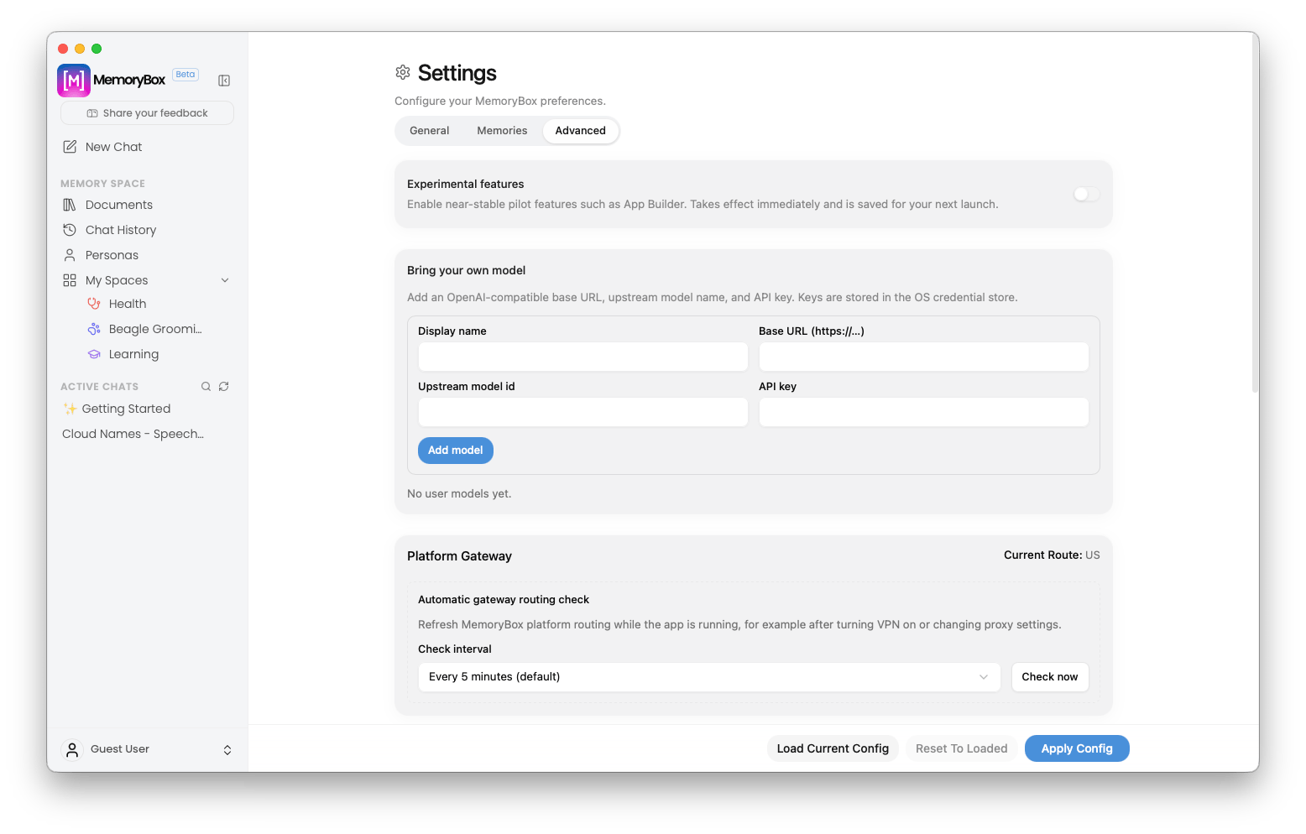Click the My Spaces label
Screen dimensions: 1306x834
tap(117, 280)
